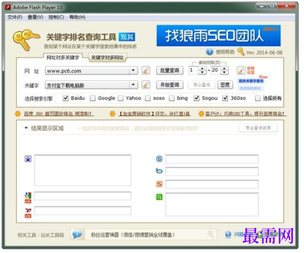The image size is (304, 253).
Task: Click the 360so green search icon
Action: pos(159,197)
